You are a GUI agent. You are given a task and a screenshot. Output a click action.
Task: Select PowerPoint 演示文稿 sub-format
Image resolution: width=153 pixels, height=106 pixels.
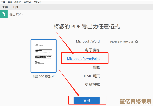click(x=122, y=42)
